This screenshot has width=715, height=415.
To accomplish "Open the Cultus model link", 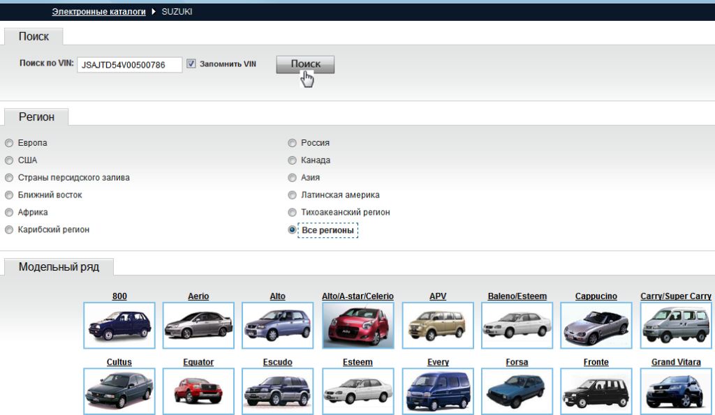I will 119,362.
